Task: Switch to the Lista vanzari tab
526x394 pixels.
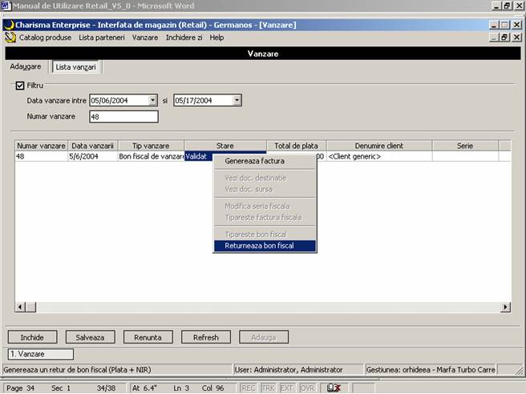Action: (76, 67)
